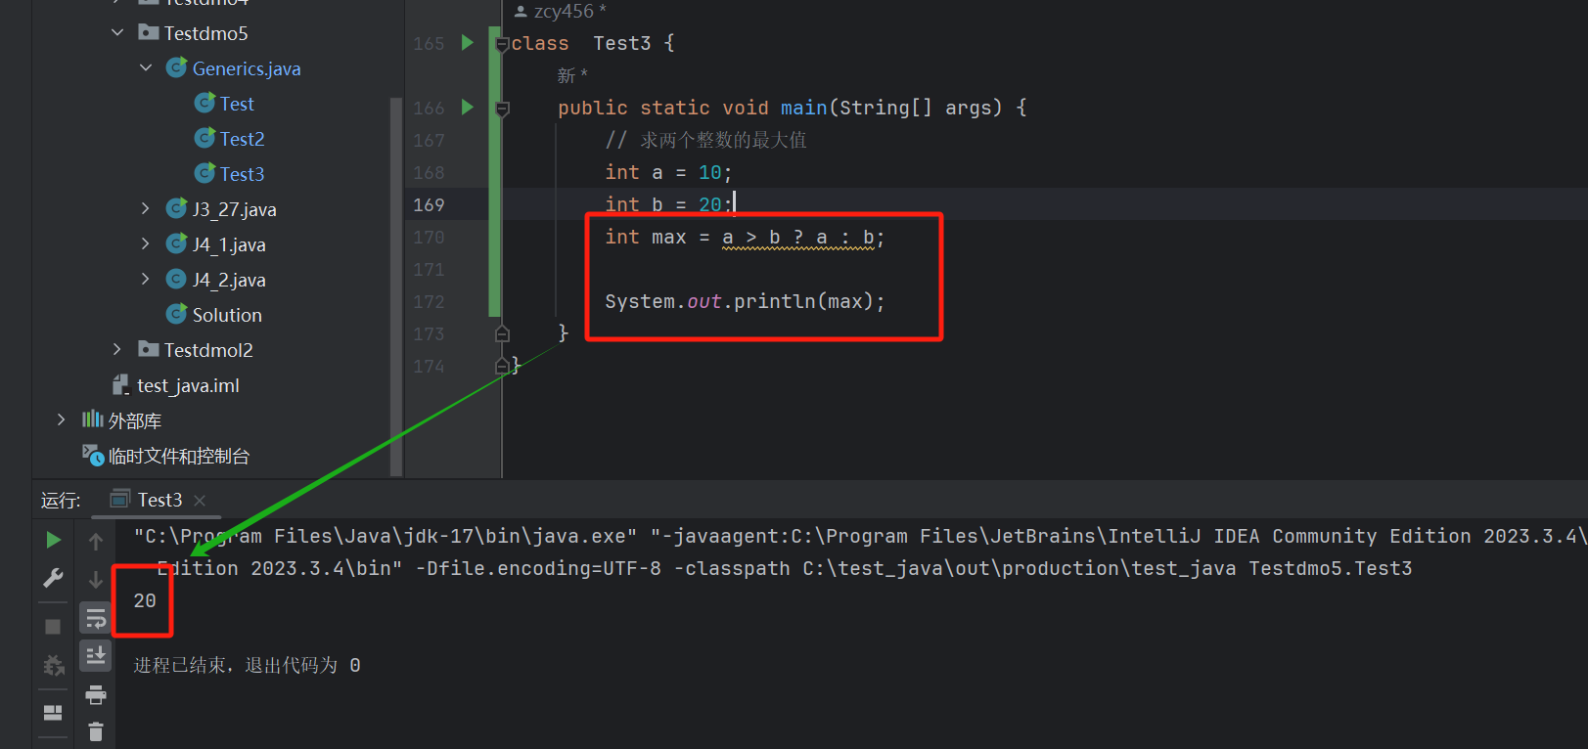The height and width of the screenshot is (749, 1588).
Task: Fold main method at line 166
Action: (x=502, y=109)
